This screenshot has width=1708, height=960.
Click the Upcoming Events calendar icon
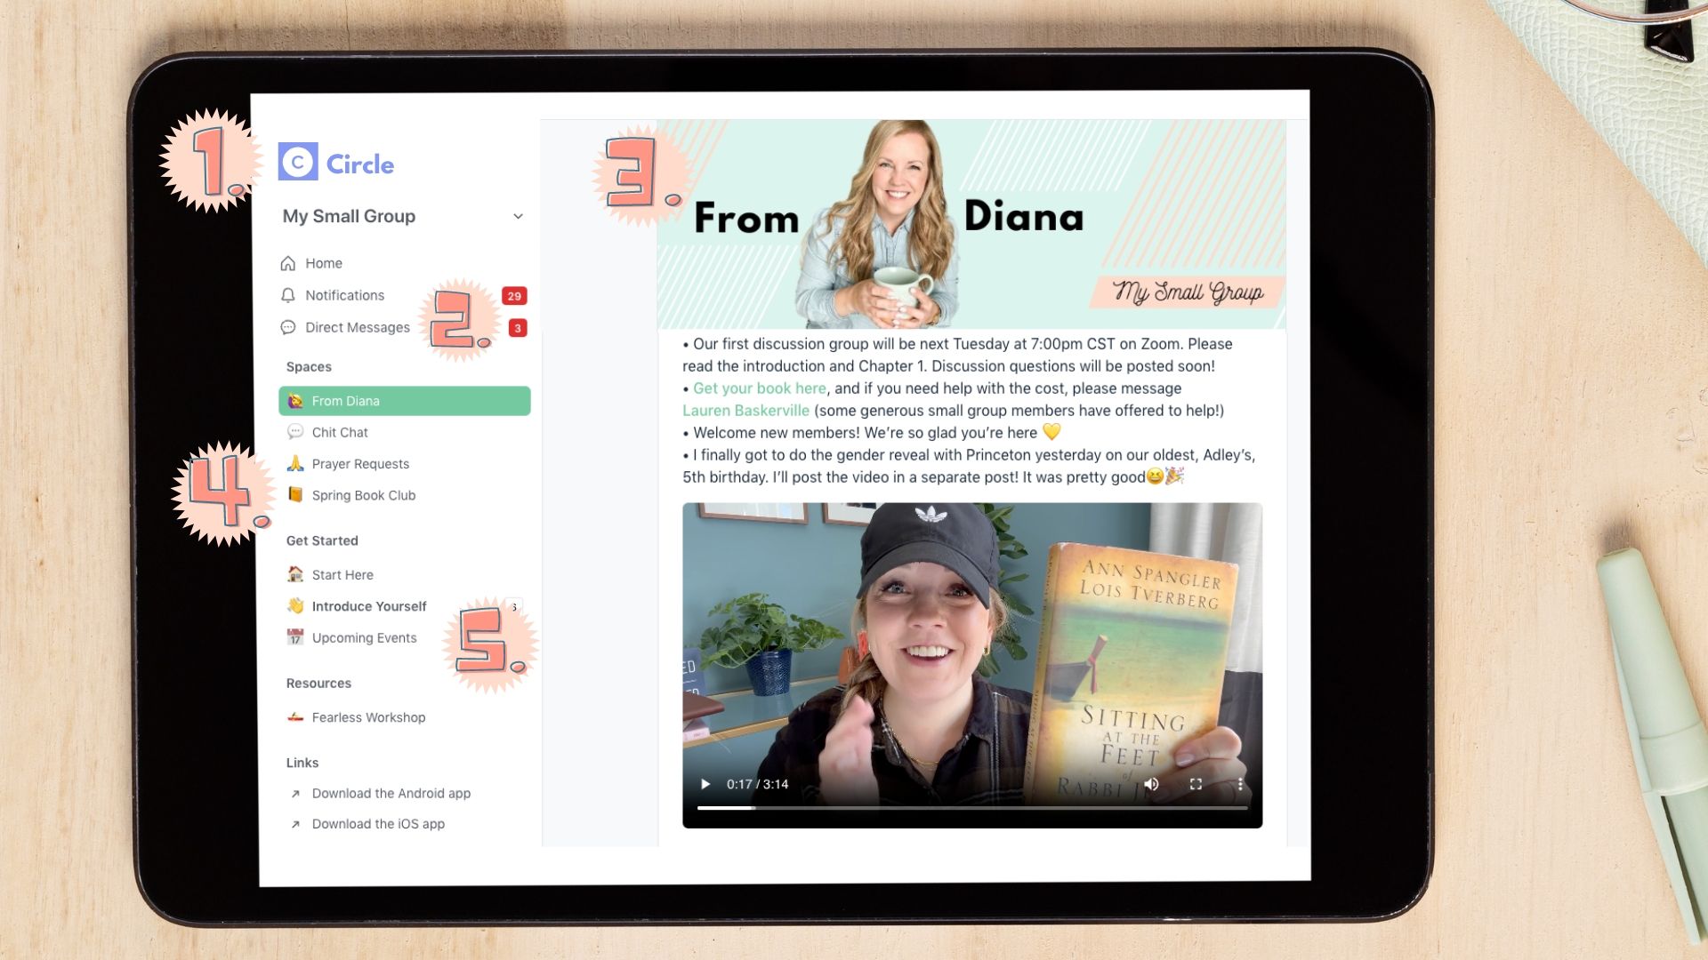(295, 637)
